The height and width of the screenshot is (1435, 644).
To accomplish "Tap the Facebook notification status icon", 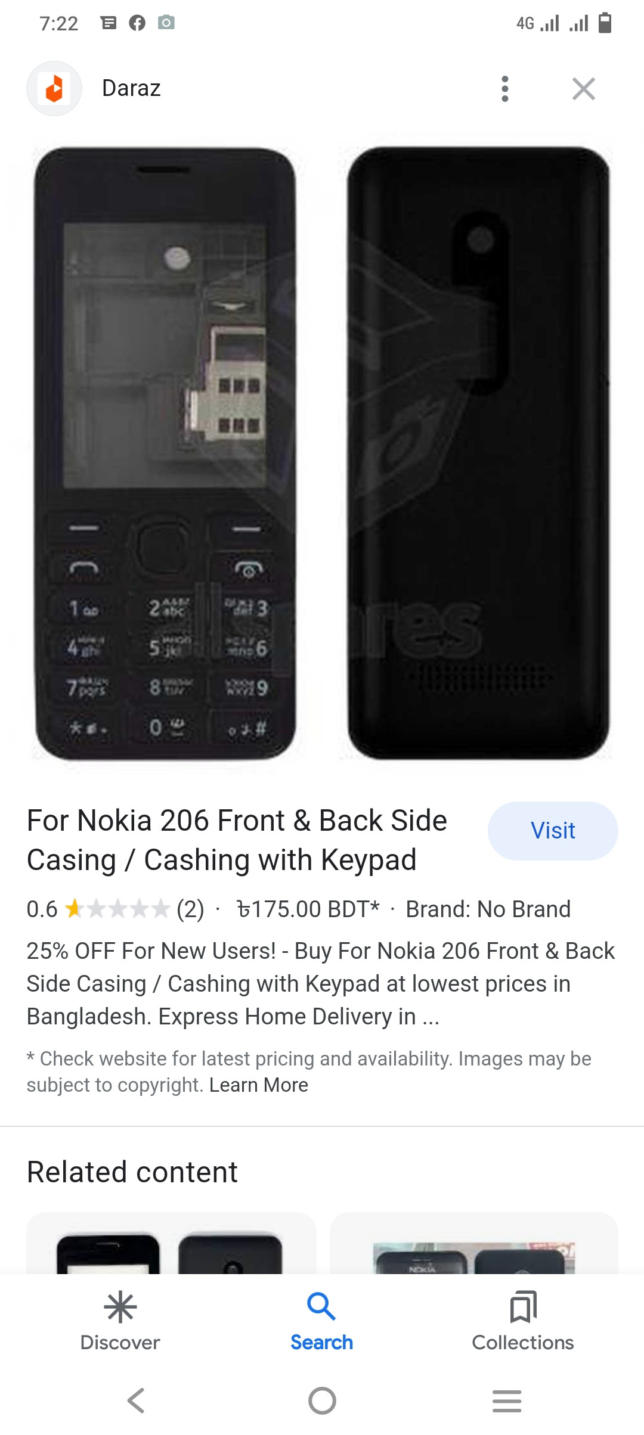I will [x=137, y=23].
